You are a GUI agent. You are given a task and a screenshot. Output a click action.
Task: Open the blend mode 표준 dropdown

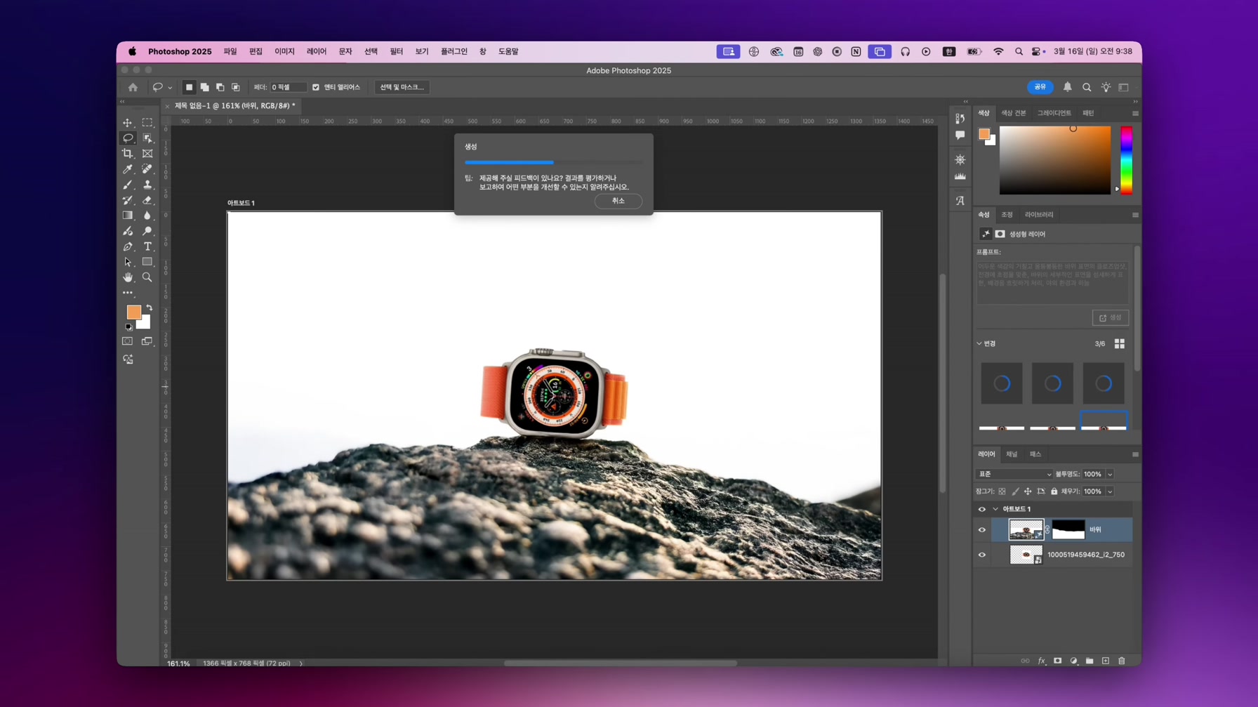pos(1014,474)
